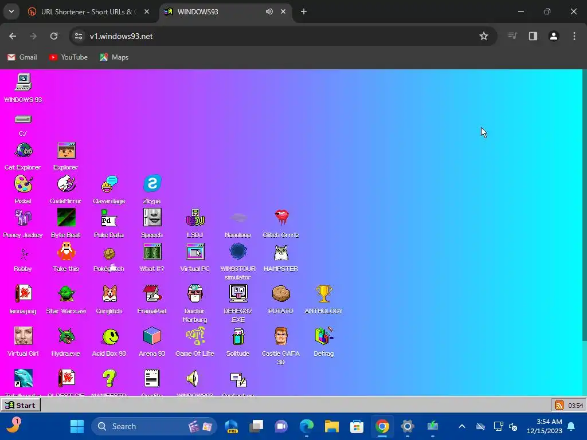Open Take this icon
This screenshot has width=587, height=440.
(66, 252)
